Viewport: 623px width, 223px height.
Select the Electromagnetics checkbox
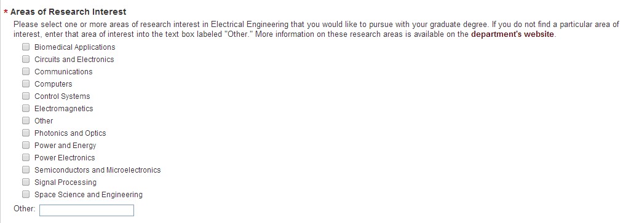[x=26, y=108]
